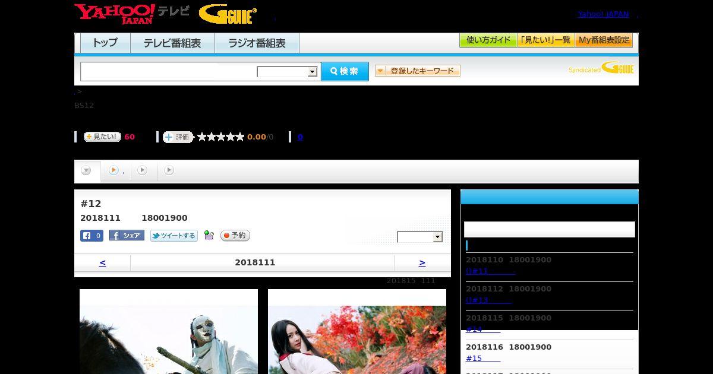This screenshot has height=374, width=713.
Task: Click the 2018112 18001900 schedule text
Action: click(x=509, y=289)
